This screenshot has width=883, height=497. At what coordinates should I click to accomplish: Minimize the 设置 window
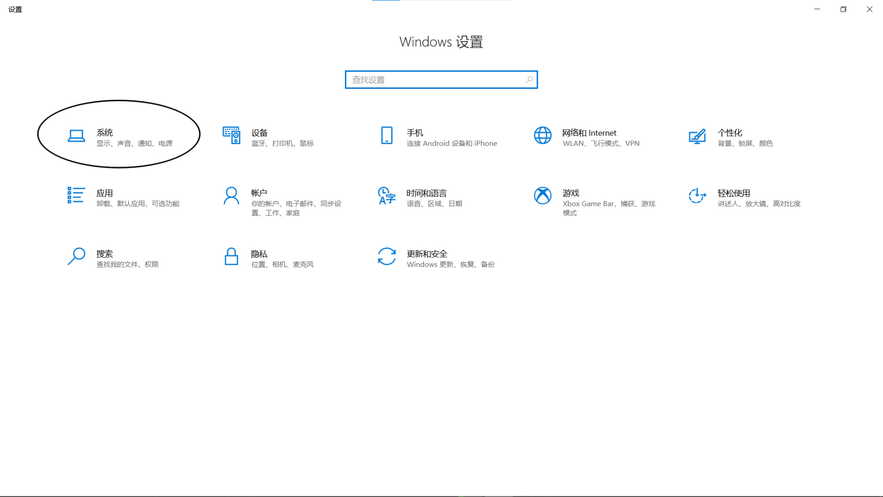(x=817, y=9)
